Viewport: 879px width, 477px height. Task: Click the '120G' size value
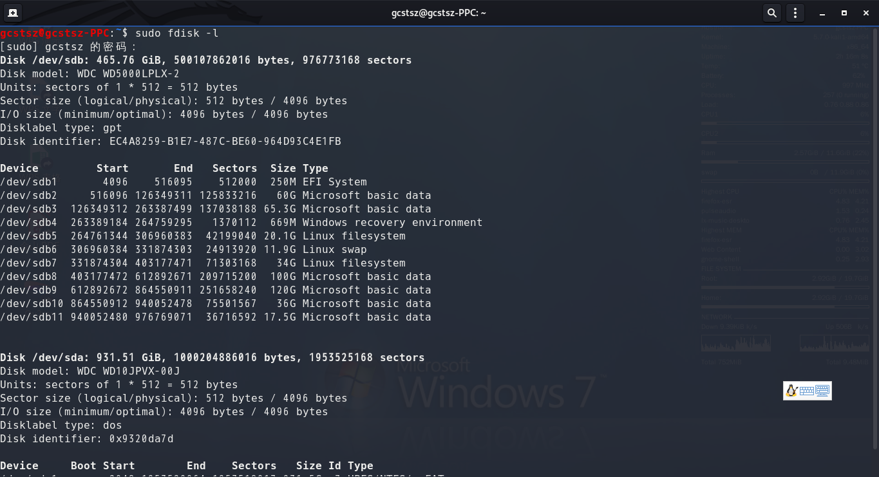click(x=283, y=290)
